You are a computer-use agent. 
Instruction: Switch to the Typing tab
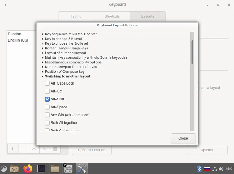(76, 16)
